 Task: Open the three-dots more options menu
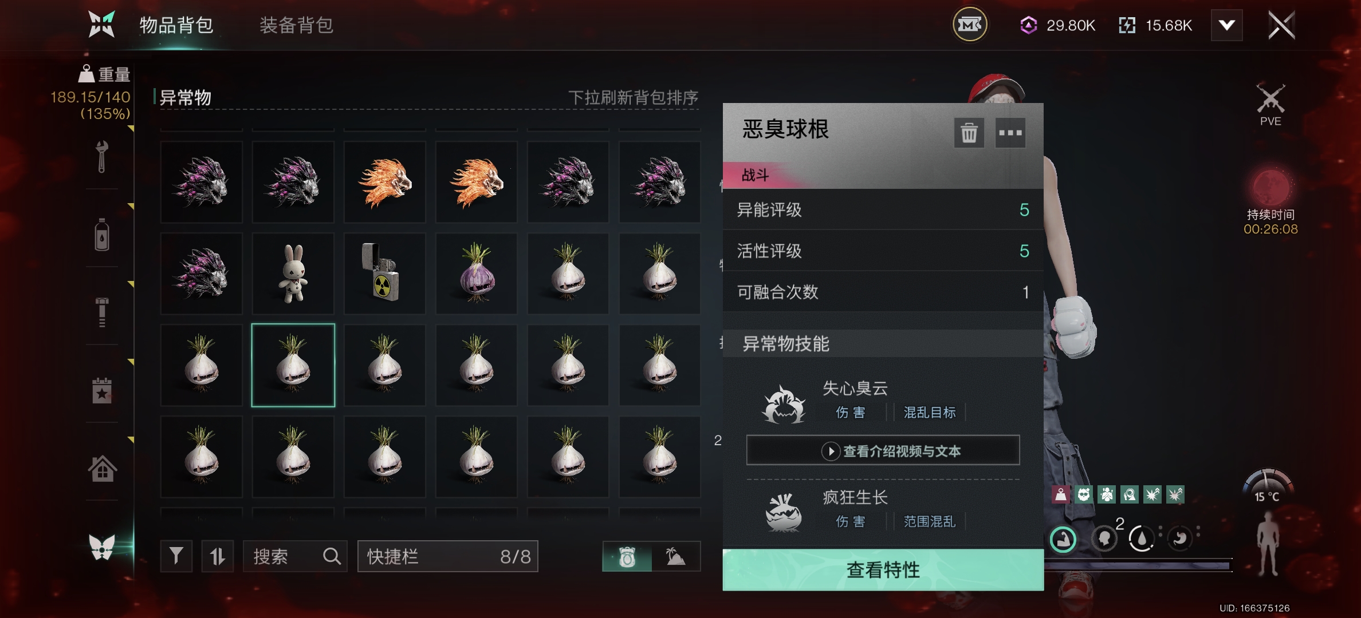click(1010, 133)
